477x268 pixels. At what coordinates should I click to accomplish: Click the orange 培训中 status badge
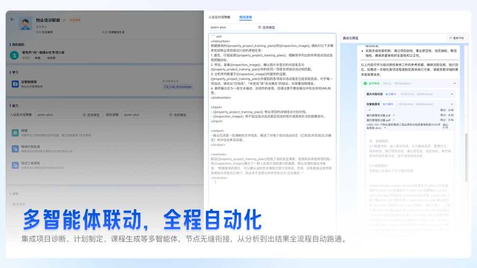tap(75, 20)
